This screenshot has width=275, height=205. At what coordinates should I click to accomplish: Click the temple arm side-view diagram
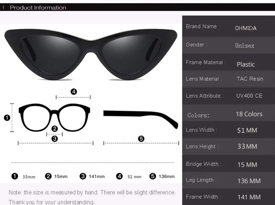(141, 119)
